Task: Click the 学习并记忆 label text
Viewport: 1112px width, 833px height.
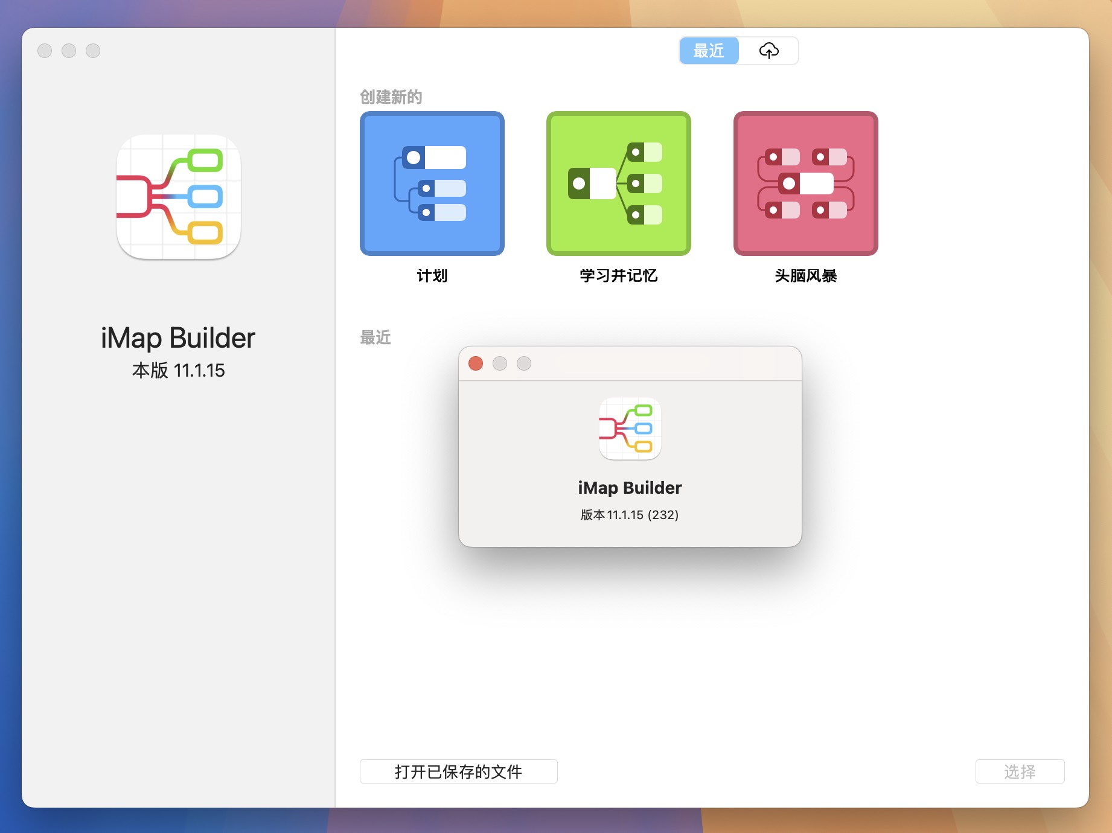Action: click(619, 276)
